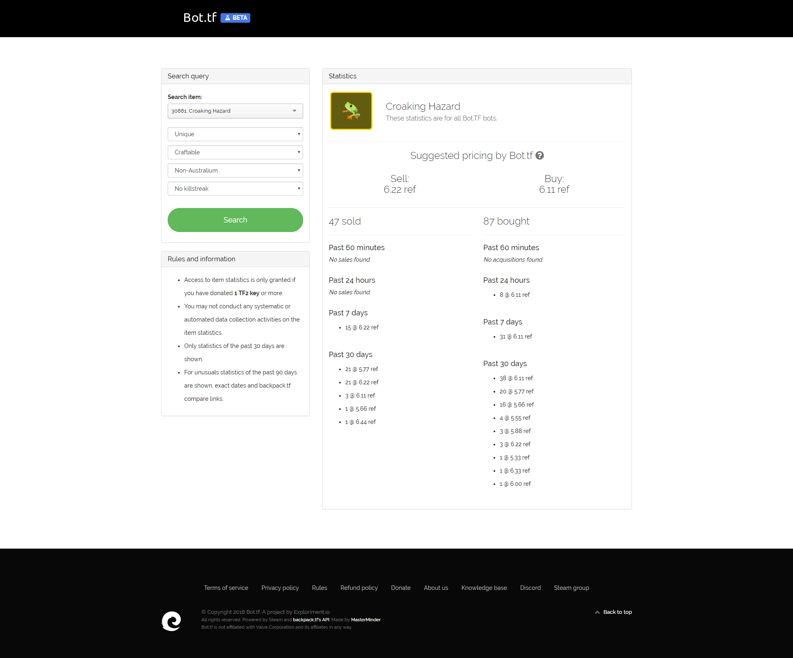Click the blue BETA flask badge
The image size is (793, 658).
click(x=235, y=18)
